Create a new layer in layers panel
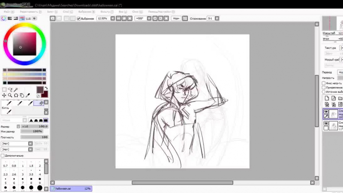The width and height of the screenshot is (343, 193). [x=327, y=99]
